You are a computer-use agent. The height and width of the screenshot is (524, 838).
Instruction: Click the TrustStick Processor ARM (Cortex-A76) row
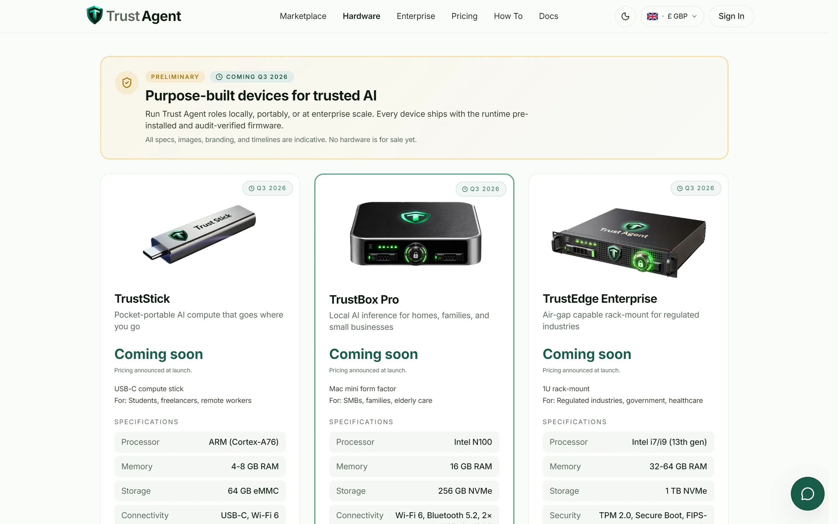(x=200, y=442)
